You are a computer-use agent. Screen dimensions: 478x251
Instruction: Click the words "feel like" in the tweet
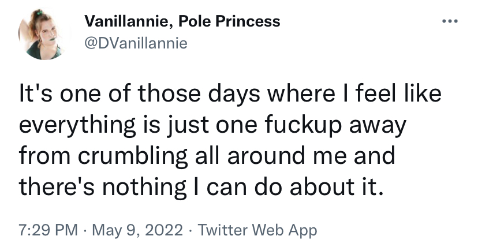(x=398, y=93)
